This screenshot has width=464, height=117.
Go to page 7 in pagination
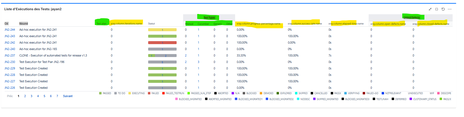[57, 96]
